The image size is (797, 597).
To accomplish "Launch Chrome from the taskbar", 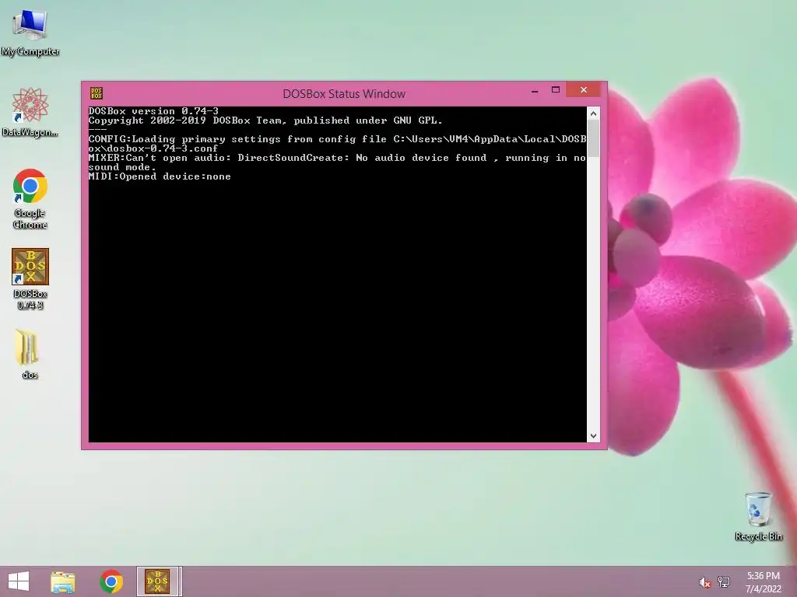I will point(111,581).
